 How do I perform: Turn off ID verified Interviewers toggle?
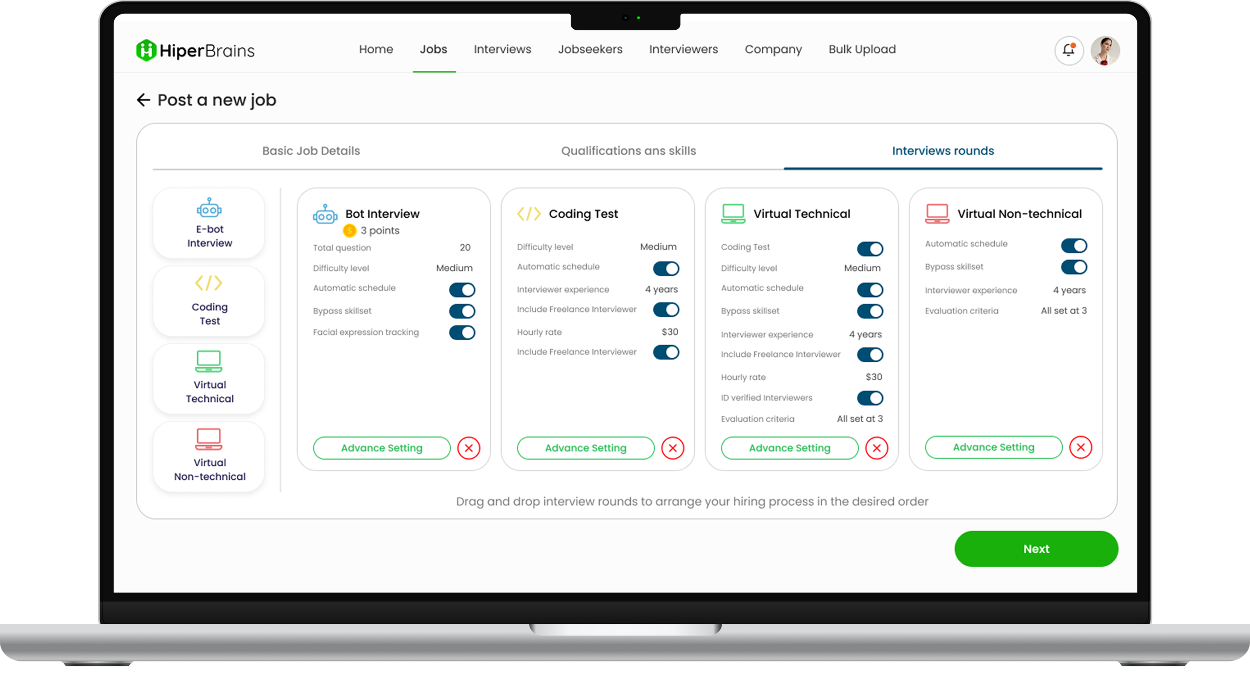tap(870, 398)
